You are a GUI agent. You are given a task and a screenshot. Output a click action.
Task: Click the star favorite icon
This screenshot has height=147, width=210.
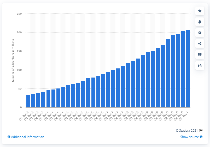[200, 11]
